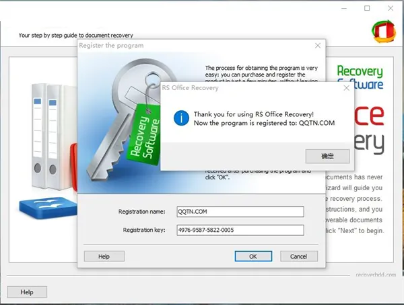This screenshot has height=305, width=404.
Task: Click the recoverhdd.com link
Action: click(376, 275)
